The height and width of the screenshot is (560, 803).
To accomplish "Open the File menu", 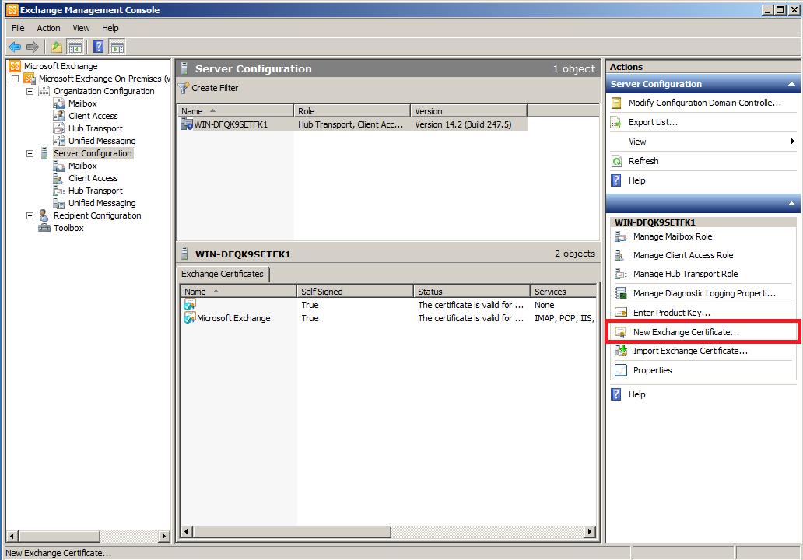I will coord(18,28).
